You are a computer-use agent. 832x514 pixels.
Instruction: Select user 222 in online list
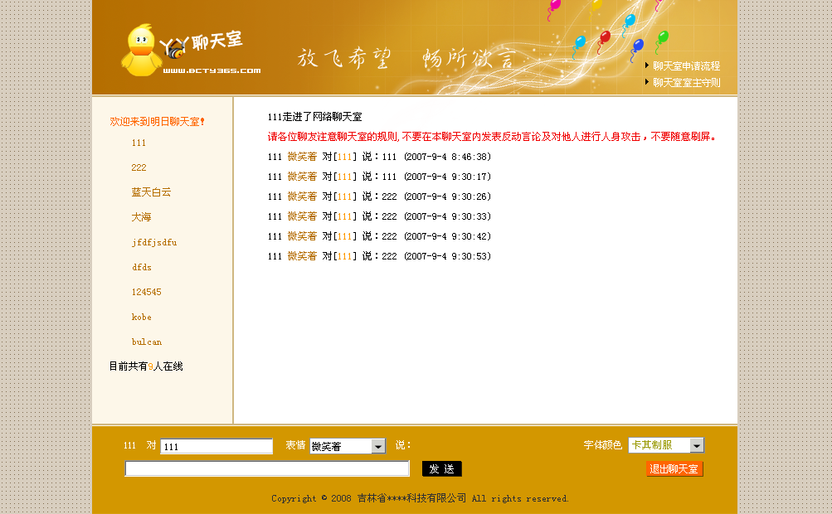(x=139, y=168)
